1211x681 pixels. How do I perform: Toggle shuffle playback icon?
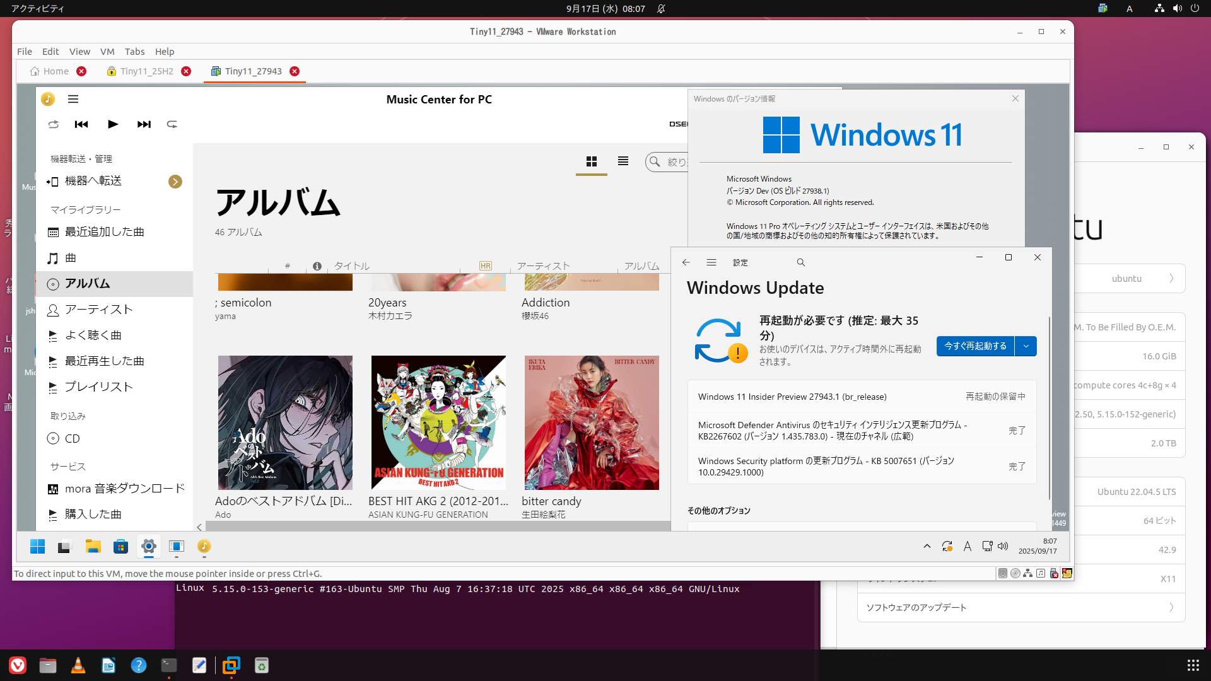[x=54, y=124]
